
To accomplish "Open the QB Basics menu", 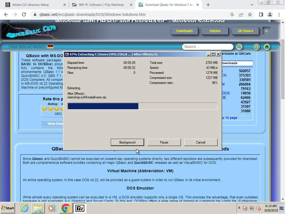I will pyautogui.click(x=245, y=31).
